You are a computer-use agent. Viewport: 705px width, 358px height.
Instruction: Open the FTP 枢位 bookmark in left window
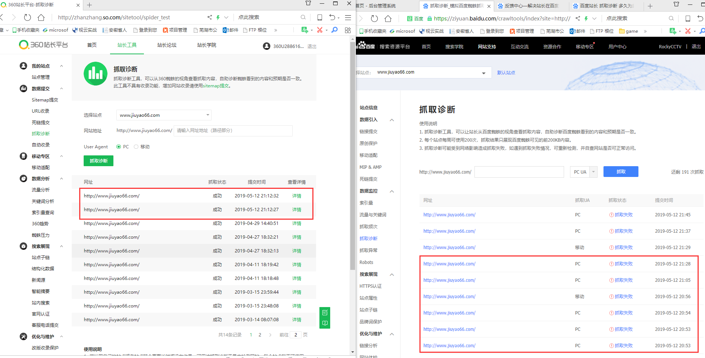(x=255, y=30)
